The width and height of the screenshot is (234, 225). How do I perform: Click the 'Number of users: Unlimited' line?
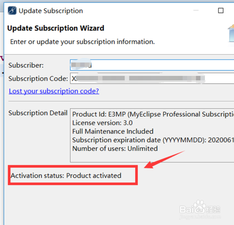115,148
